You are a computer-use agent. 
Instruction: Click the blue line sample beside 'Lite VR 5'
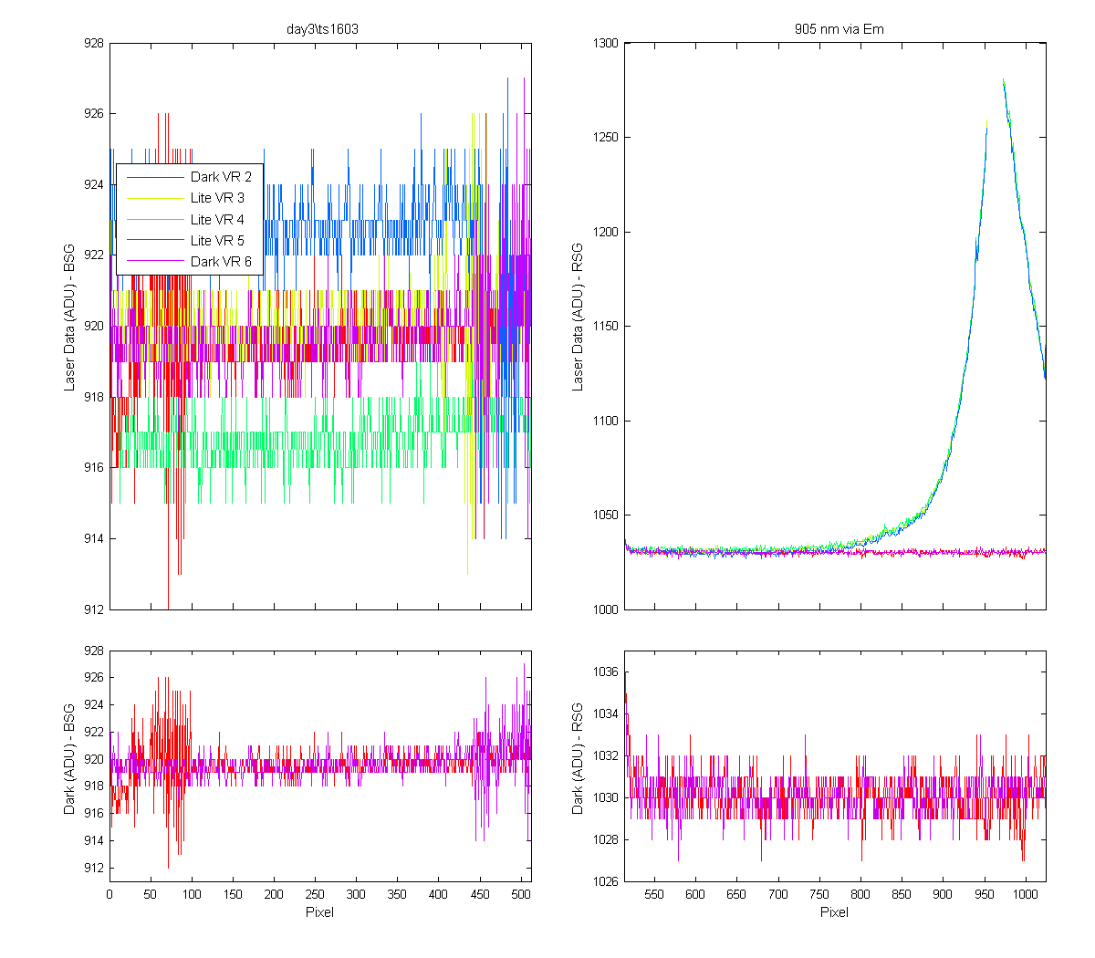(155, 241)
